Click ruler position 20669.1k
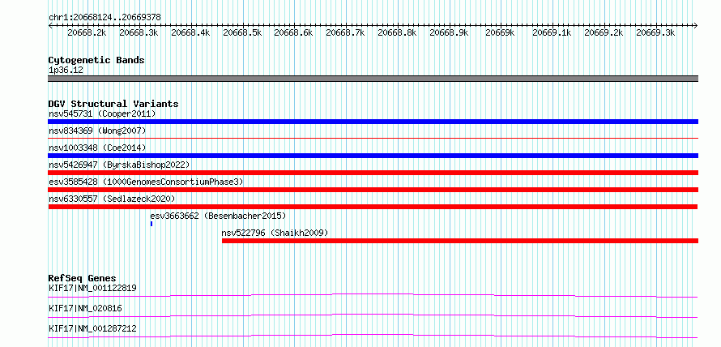 552,32
